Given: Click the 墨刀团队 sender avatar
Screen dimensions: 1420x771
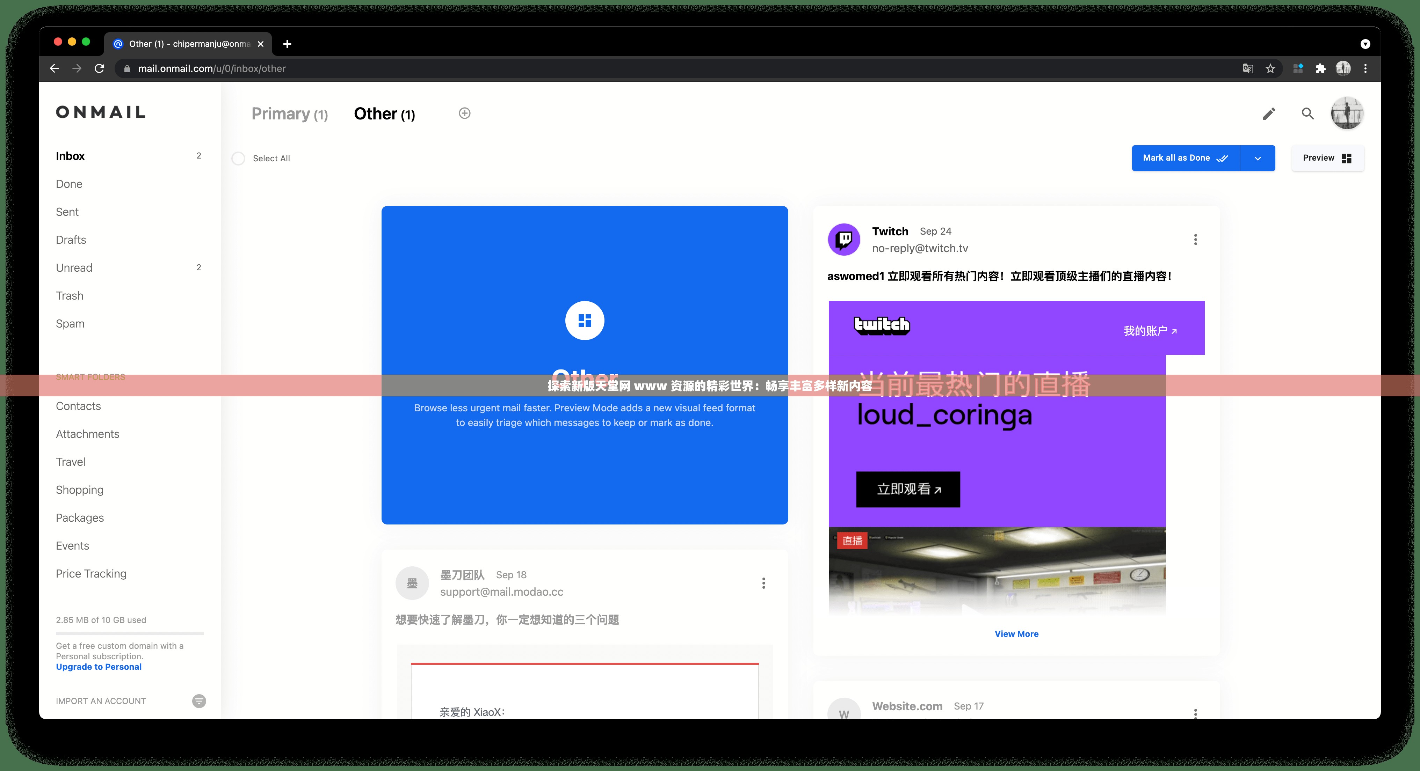Looking at the screenshot, I should pos(412,583).
